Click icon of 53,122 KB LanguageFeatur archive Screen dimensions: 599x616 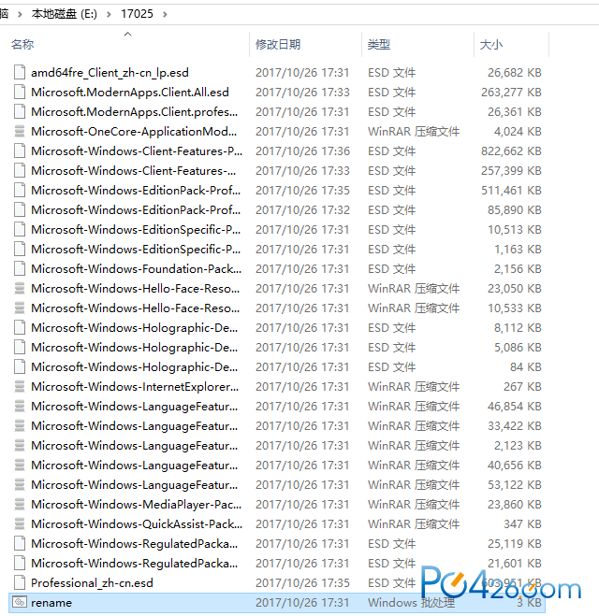pos(20,485)
